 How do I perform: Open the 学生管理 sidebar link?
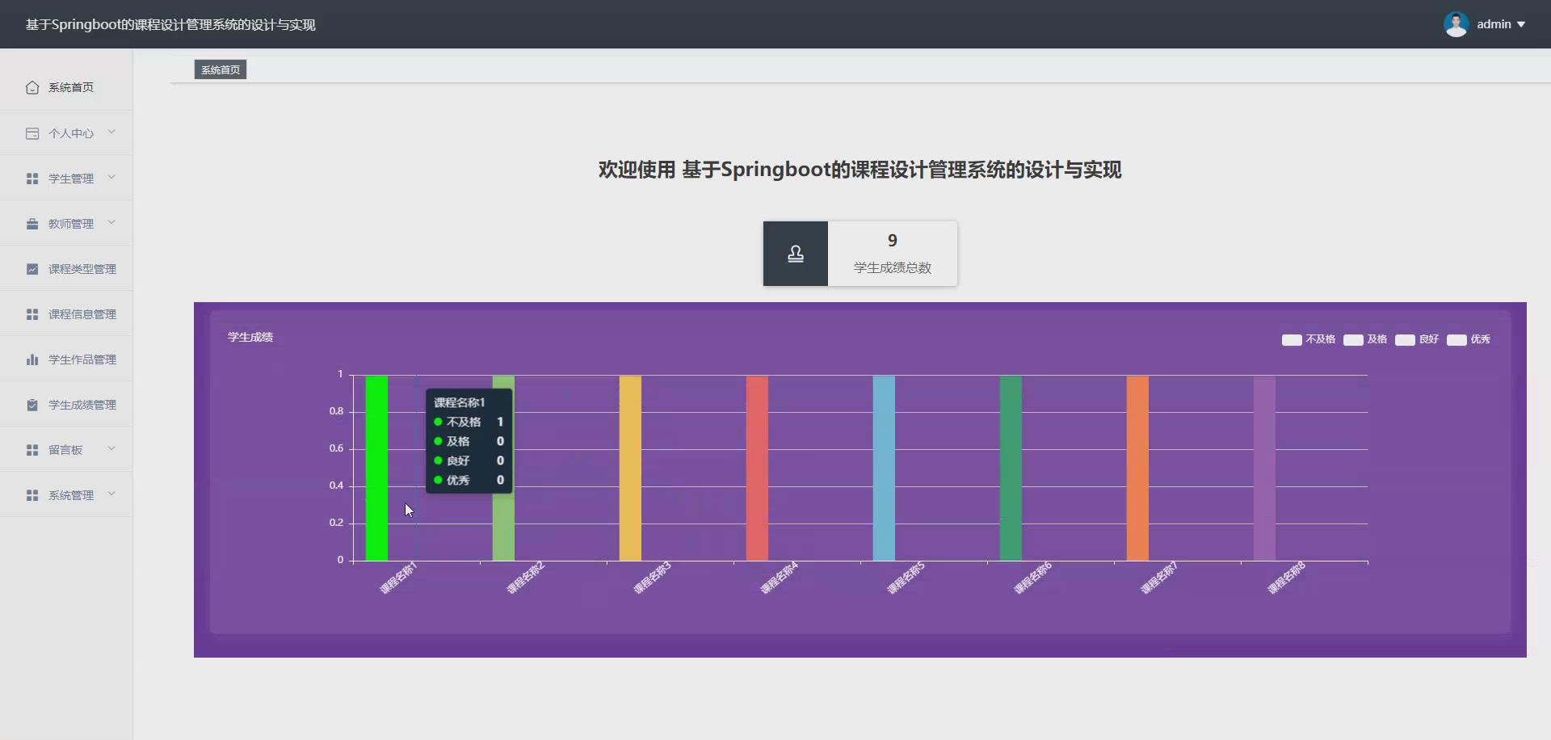(71, 178)
